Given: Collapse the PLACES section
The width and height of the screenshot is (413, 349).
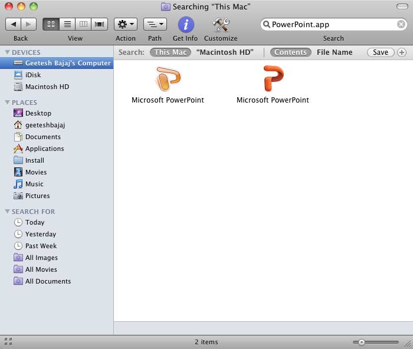Looking at the screenshot, I should pyautogui.click(x=7, y=102).
